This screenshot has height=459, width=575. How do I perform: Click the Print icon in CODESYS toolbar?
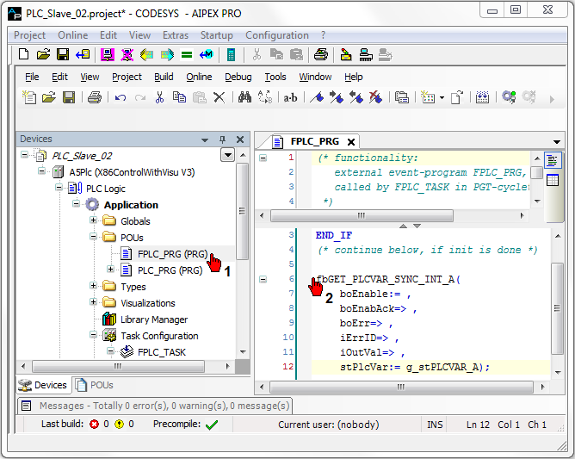point(95,97)
